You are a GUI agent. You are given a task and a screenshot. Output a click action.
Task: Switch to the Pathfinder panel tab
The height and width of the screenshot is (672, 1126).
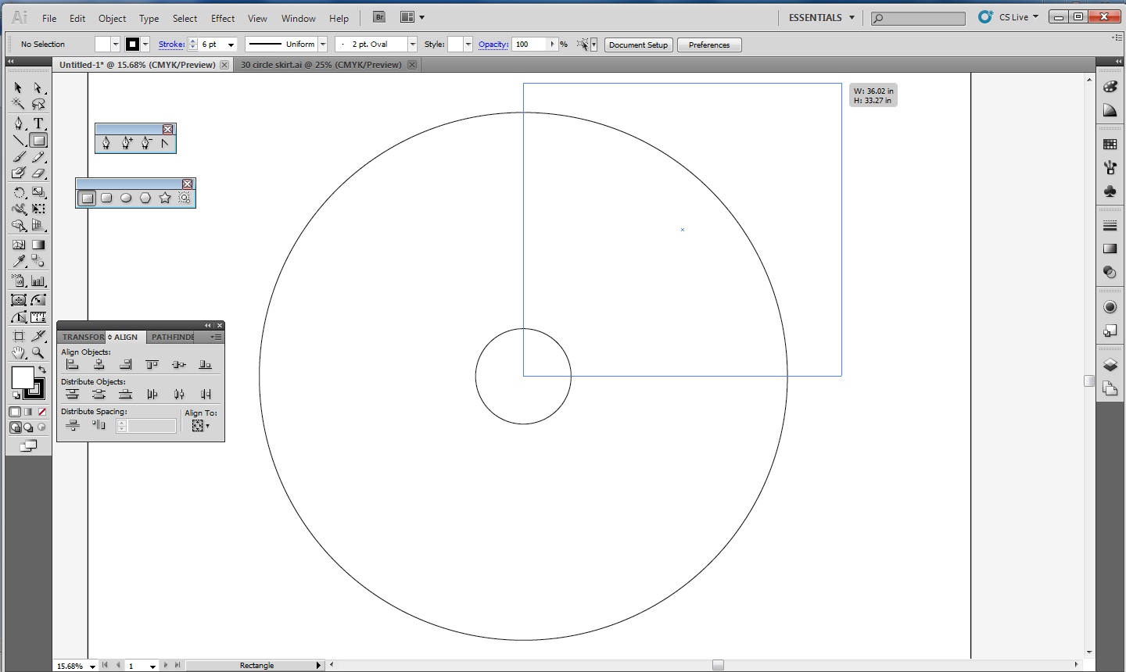(172, 337)
